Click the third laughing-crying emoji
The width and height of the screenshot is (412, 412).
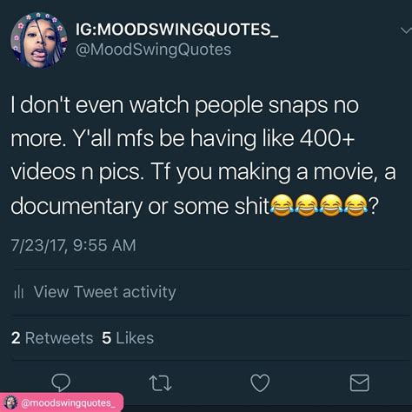331,206
